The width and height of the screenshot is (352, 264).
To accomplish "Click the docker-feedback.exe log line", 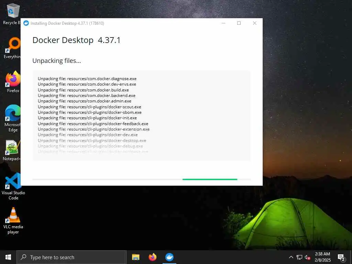I will [93, 124].
